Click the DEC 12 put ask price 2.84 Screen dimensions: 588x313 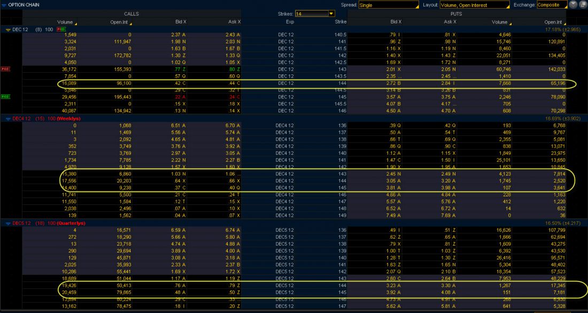point(447,83)
